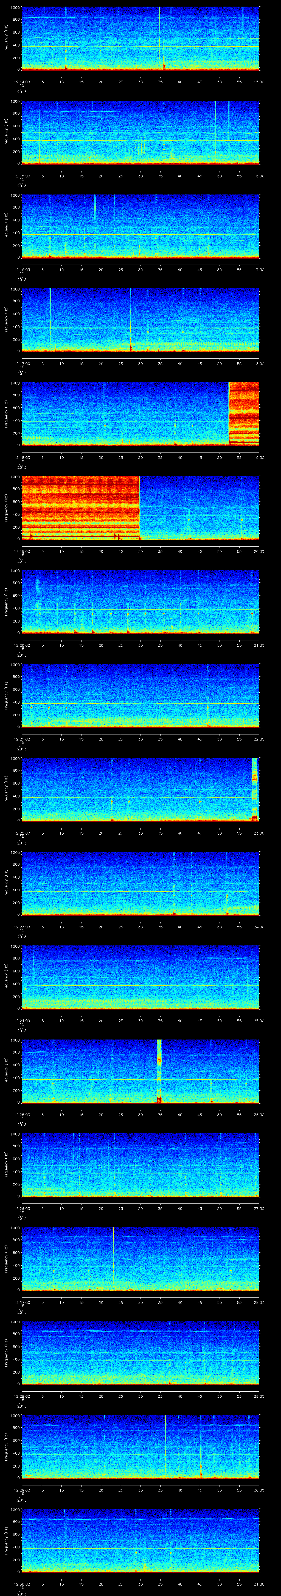Viewport: 281px width, 1596px height.
Task: Click the 35-second tick label under the 12:25:00 panel
Action: pyautogui.click(x=160, y=1114)
